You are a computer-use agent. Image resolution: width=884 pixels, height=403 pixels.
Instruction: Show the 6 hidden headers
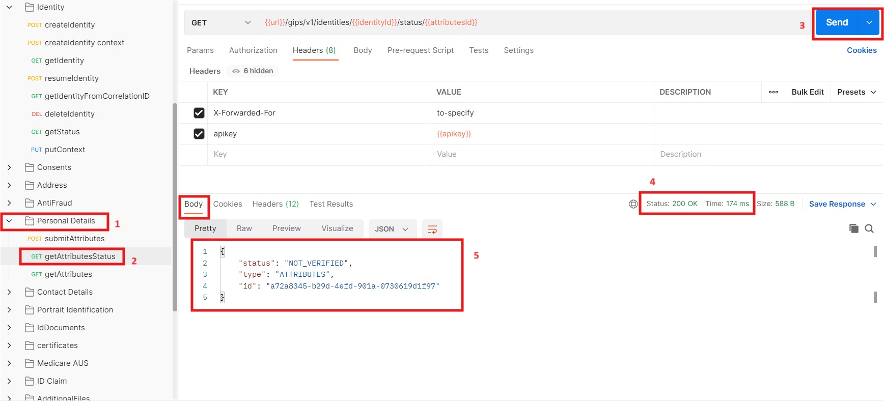[253, 71]
